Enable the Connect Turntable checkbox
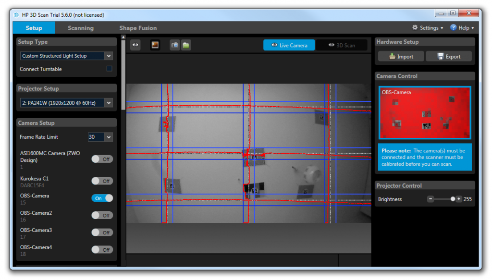 [x=109, y=69]
